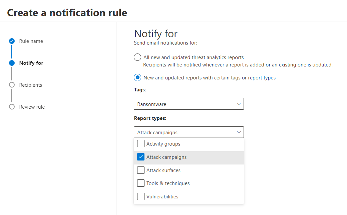Click 'Send email notifications for:' text

point(165,43)
